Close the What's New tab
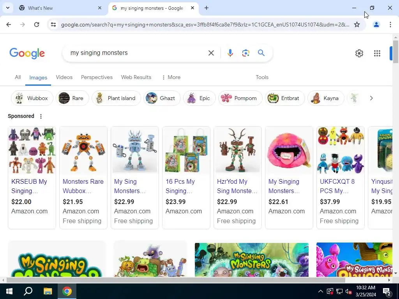 click(100, 8)
